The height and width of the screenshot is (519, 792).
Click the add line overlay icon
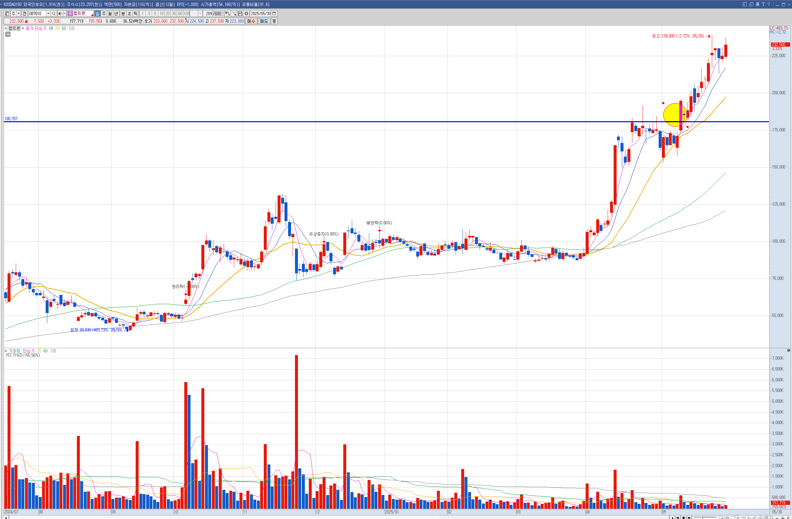(234, 14)
